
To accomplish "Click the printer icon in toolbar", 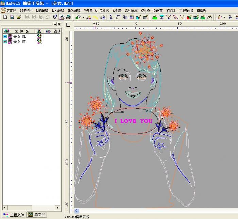I will point(68,17).
